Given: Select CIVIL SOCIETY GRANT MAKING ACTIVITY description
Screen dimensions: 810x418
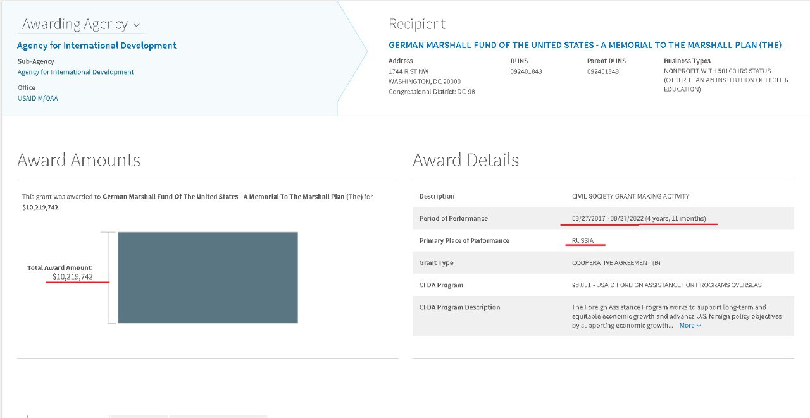Looking at the screenshot, I should click(631, 196).
